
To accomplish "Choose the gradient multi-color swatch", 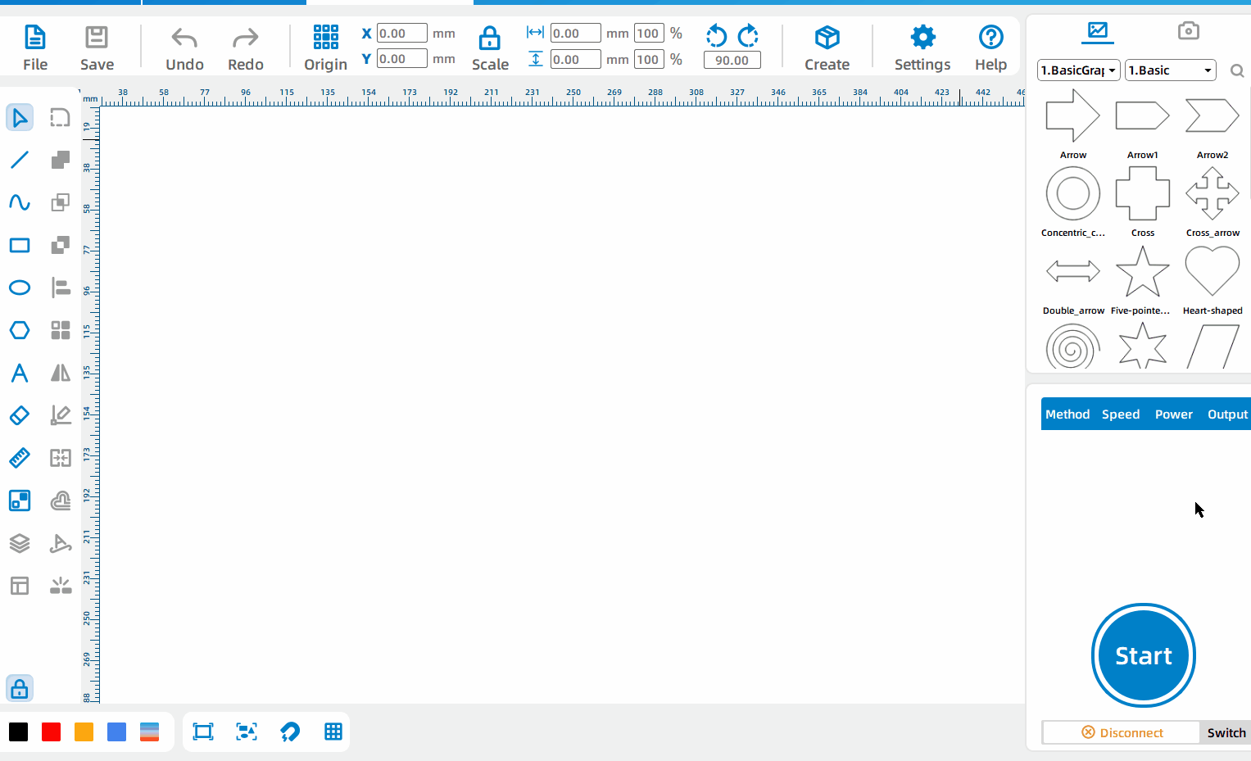I will [149, 732].
